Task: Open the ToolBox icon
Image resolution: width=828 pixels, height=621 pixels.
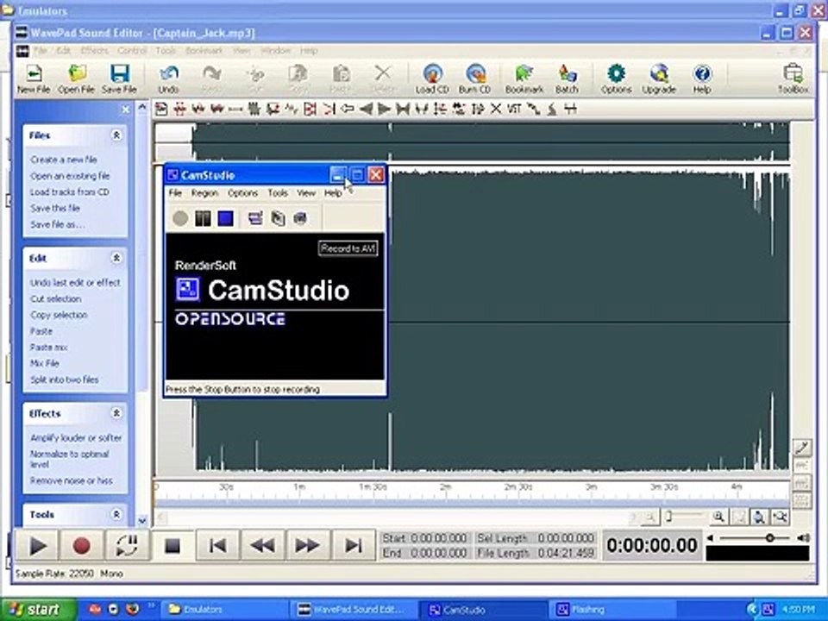Action: pyautogui.click(x=793, y=78)
